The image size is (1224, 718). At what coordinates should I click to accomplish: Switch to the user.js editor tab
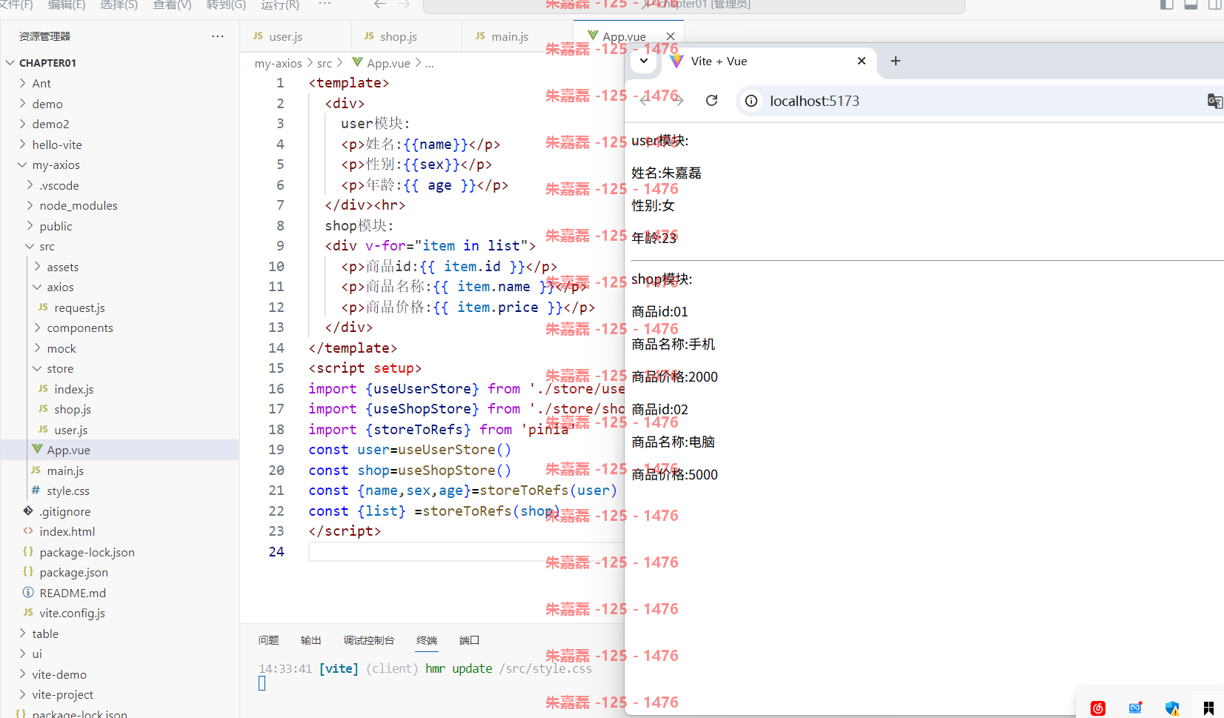tap(285, 36)
